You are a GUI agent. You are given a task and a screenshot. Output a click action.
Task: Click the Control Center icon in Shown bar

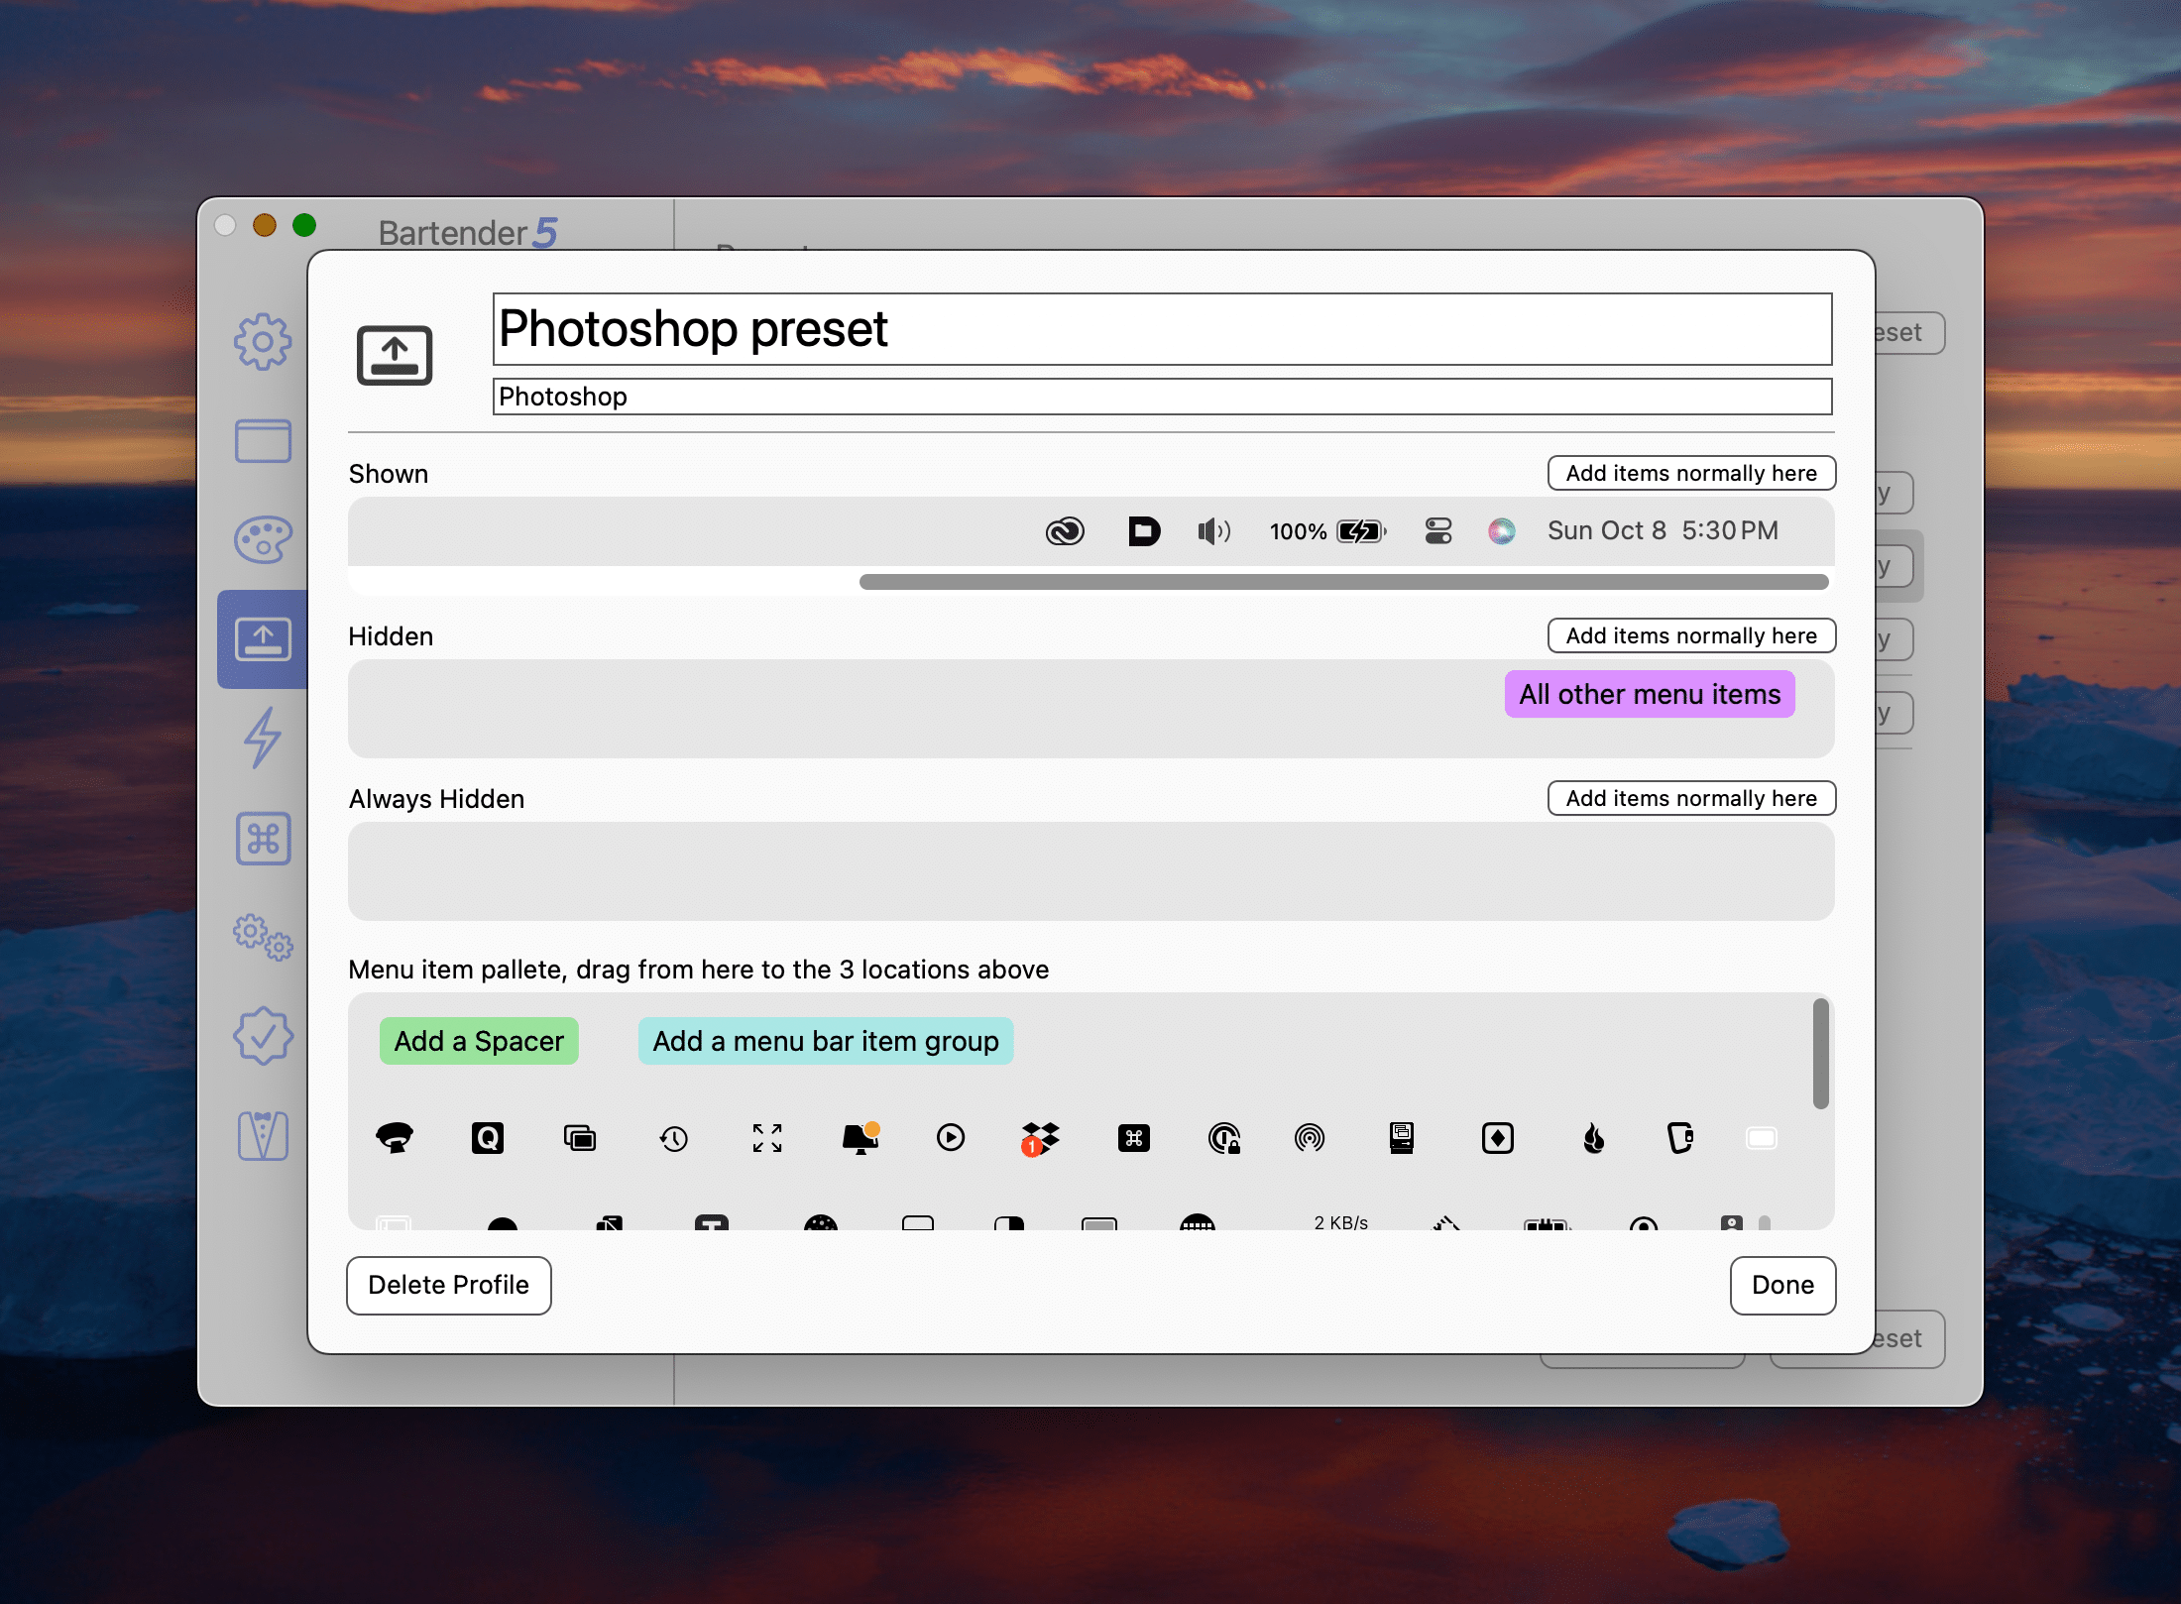pos(1438,531)
